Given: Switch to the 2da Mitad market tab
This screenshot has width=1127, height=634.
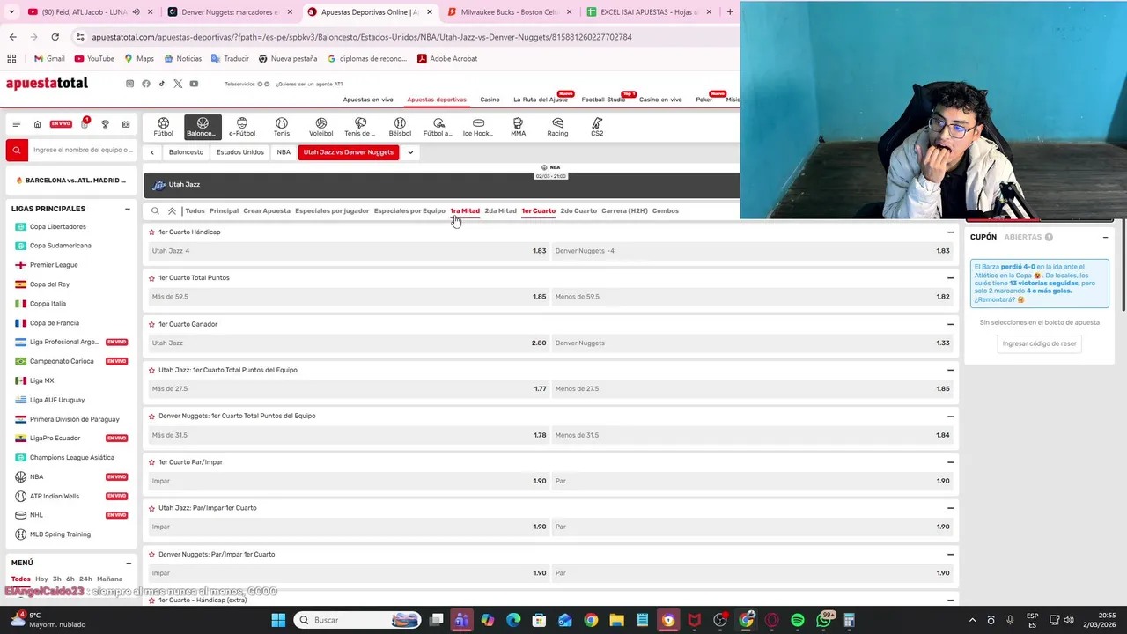Looking at the screenshot, I should pyautogui.click(x=500, y=211).
